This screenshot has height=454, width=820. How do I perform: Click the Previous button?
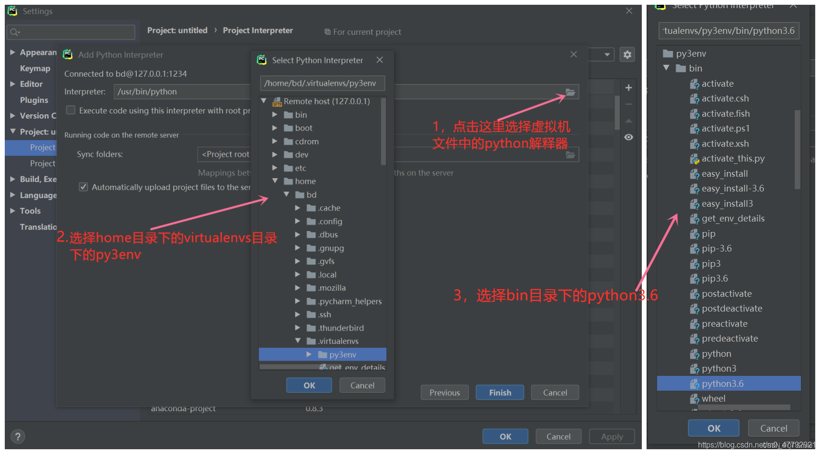445,393
